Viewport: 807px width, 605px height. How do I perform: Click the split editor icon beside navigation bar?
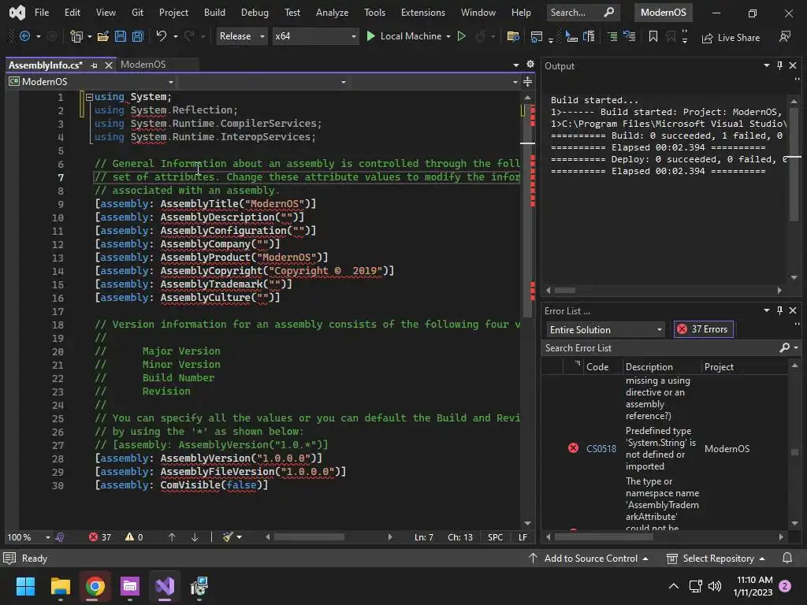527,82
